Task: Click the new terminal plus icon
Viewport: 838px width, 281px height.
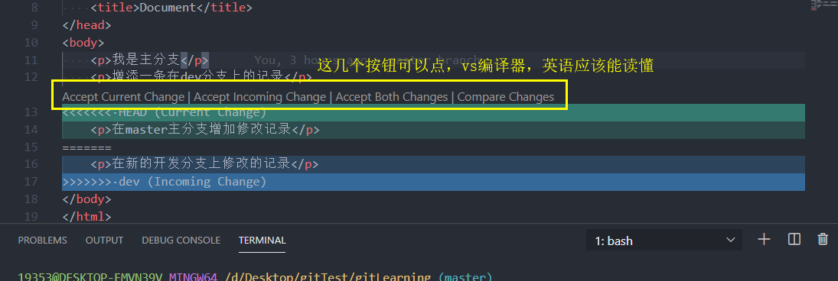Action: pos(765,240)
